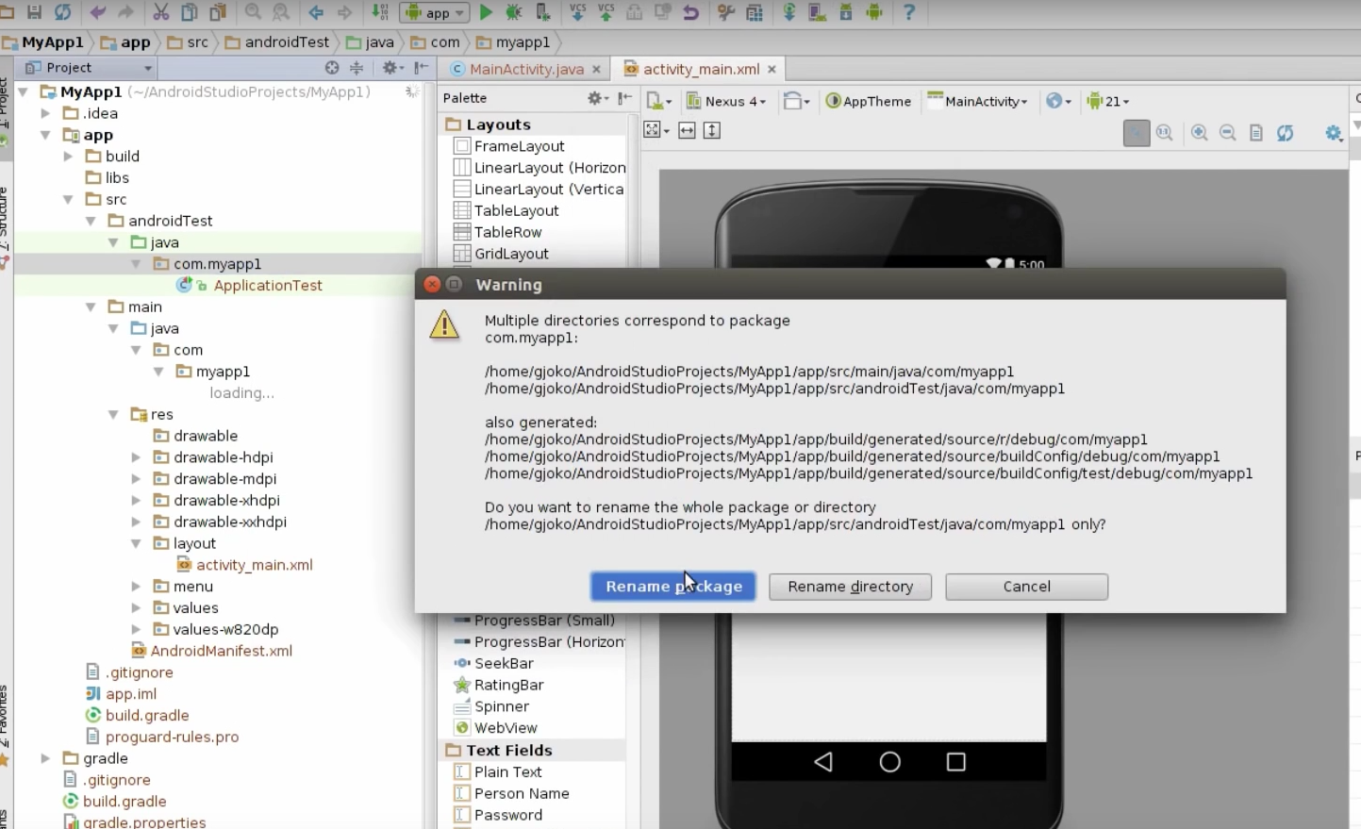Open the AppTheme theme selector
This screenshot has height=829, width=1361.
pos(869,101)
